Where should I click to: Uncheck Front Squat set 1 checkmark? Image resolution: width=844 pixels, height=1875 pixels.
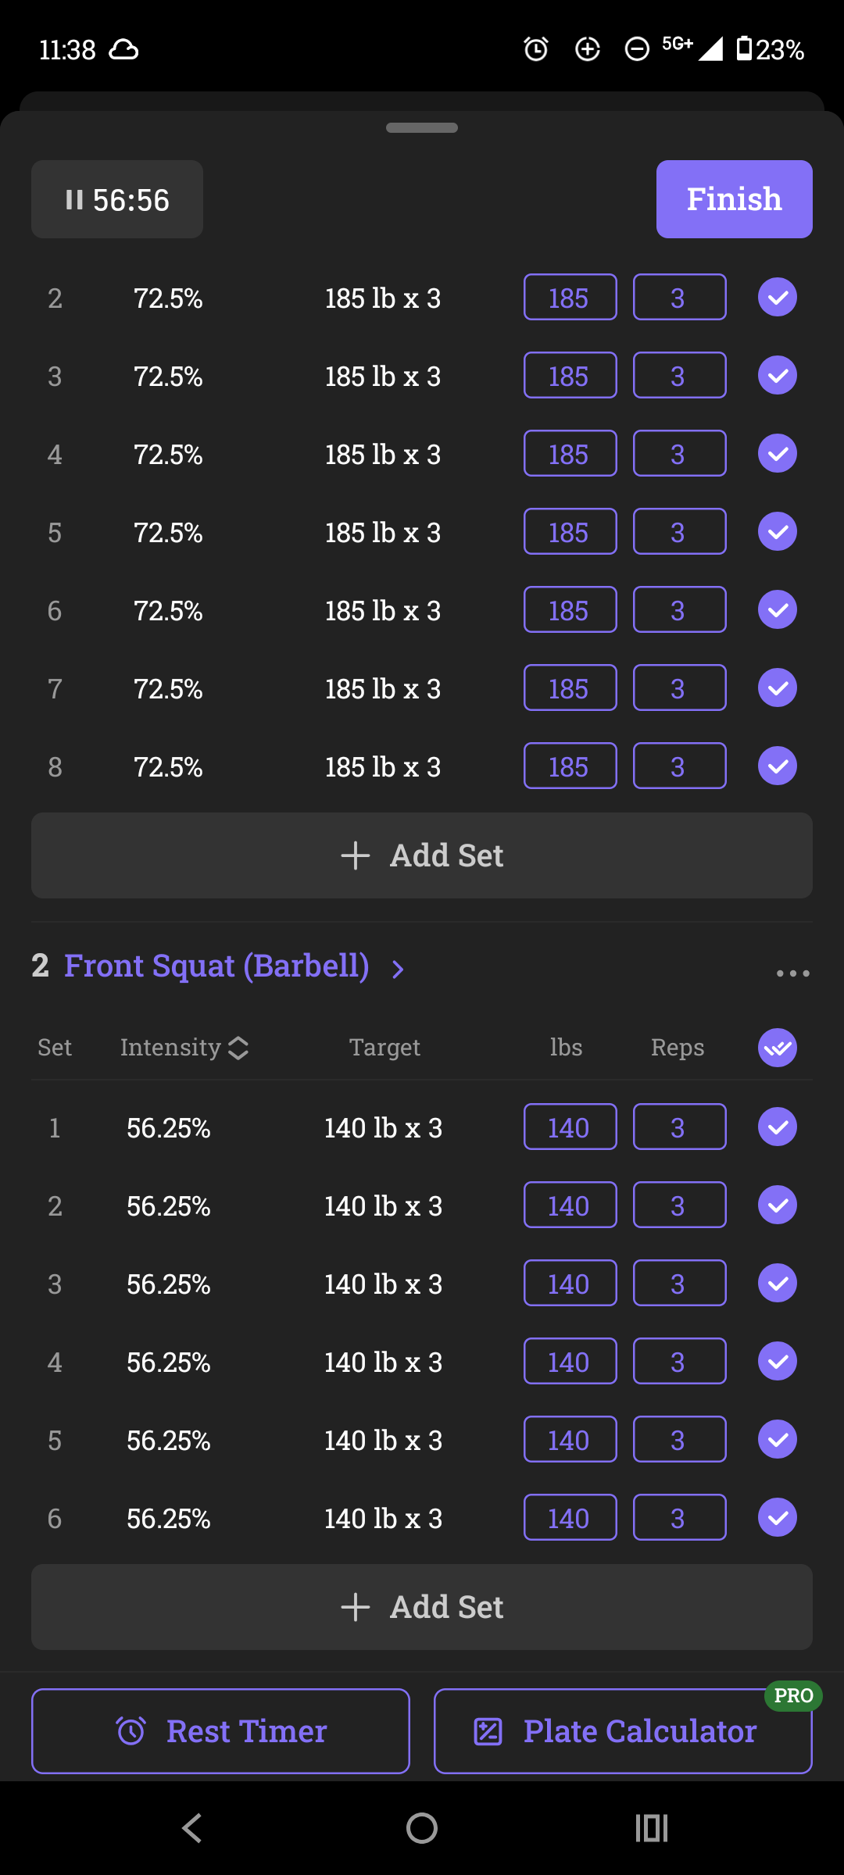778,1127
